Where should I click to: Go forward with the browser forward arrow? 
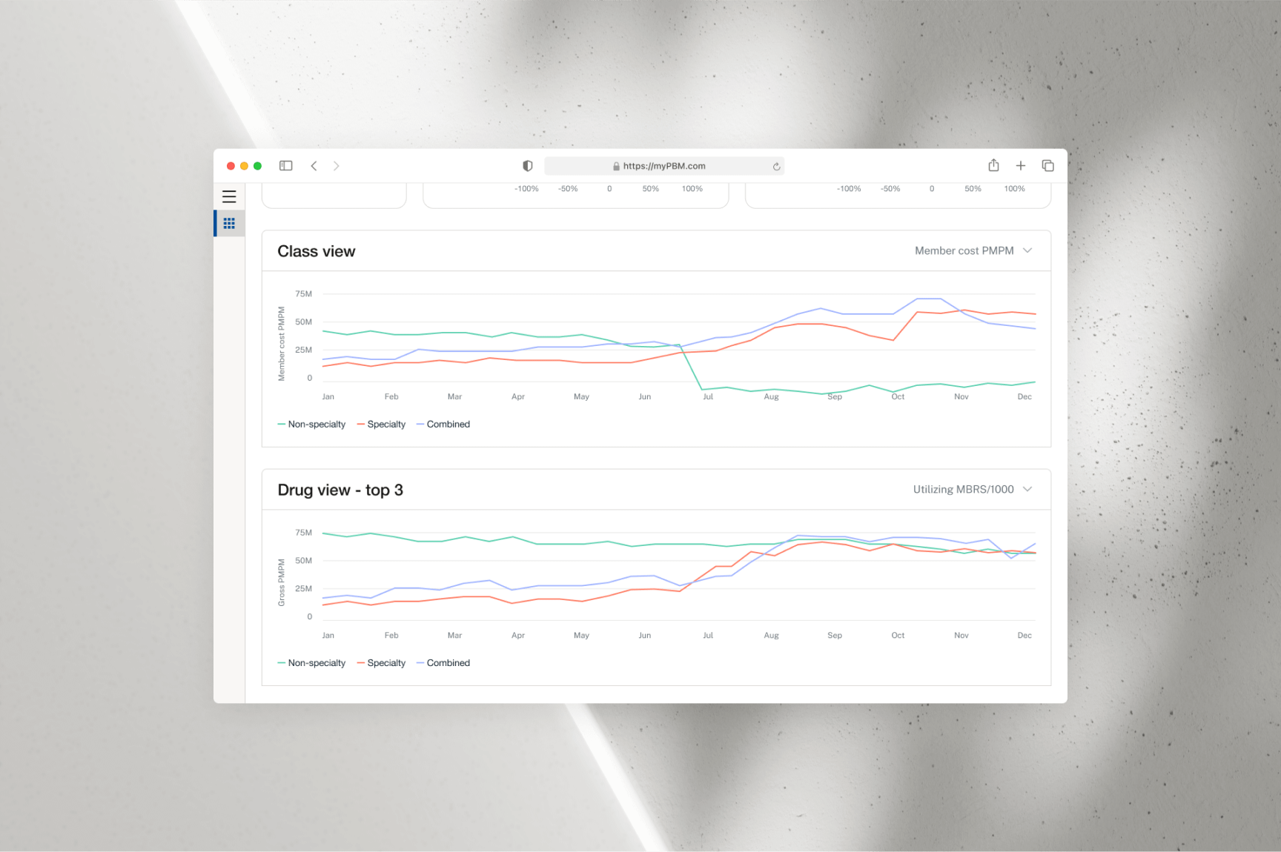(x=336, y=166)
